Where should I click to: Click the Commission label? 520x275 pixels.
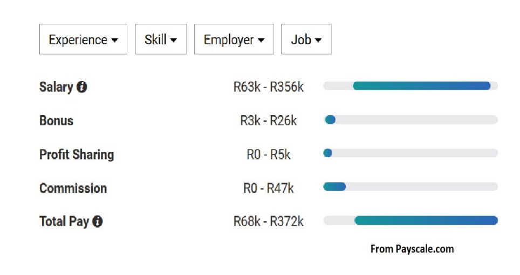tap(73, 189)
